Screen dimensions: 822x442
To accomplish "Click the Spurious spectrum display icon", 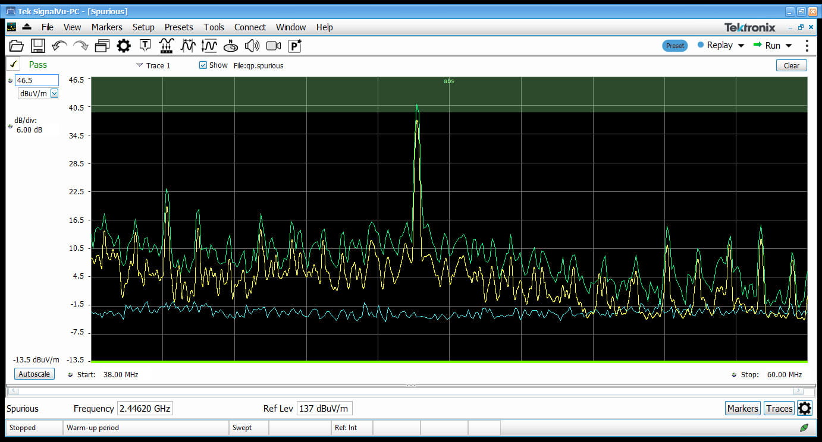I will [x=231, y=46].
